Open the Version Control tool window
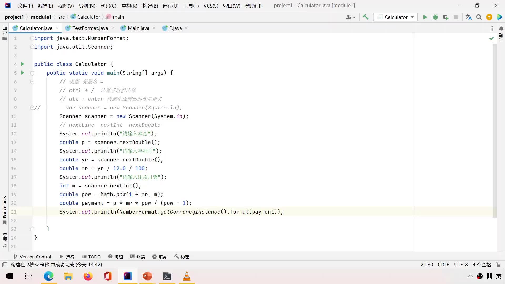 tap(32, 257)
